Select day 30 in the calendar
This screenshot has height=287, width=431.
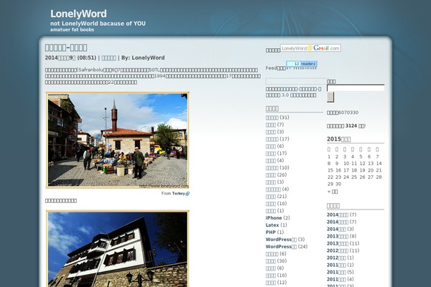[x=338, y=184]
